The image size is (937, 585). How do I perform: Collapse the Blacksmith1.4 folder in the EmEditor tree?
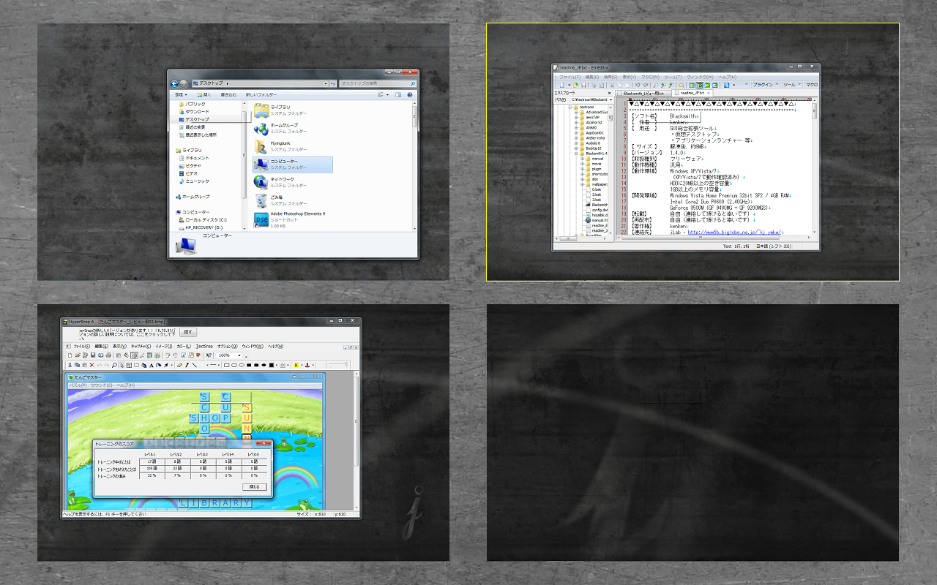576,154
